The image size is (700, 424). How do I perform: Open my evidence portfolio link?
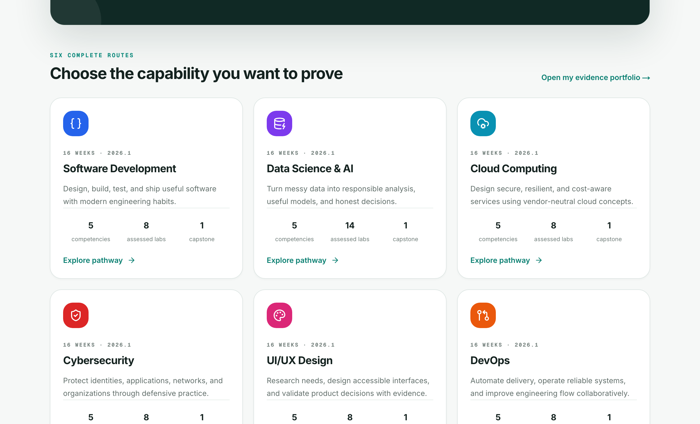(x=596, y=78)
